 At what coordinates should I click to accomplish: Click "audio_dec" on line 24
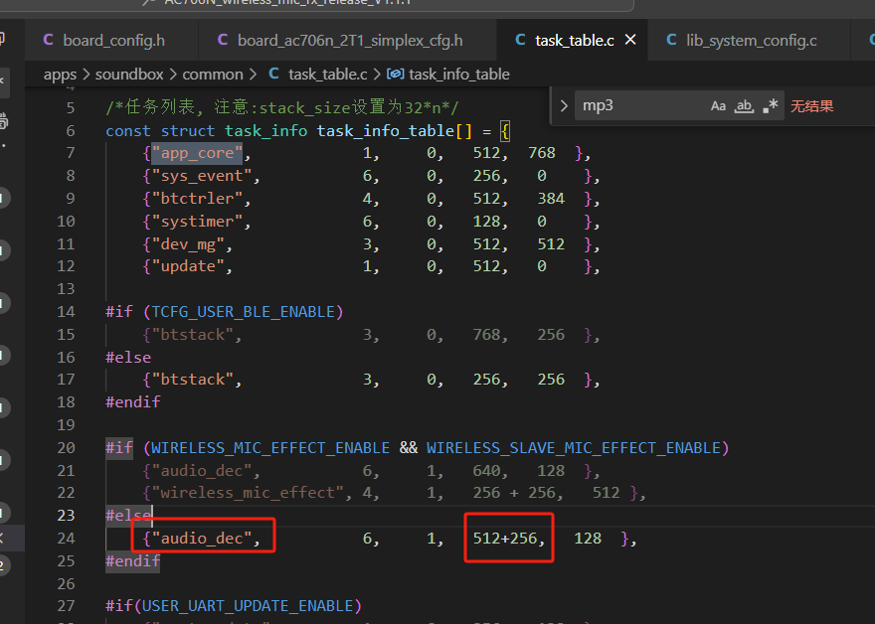click(202, 539)
